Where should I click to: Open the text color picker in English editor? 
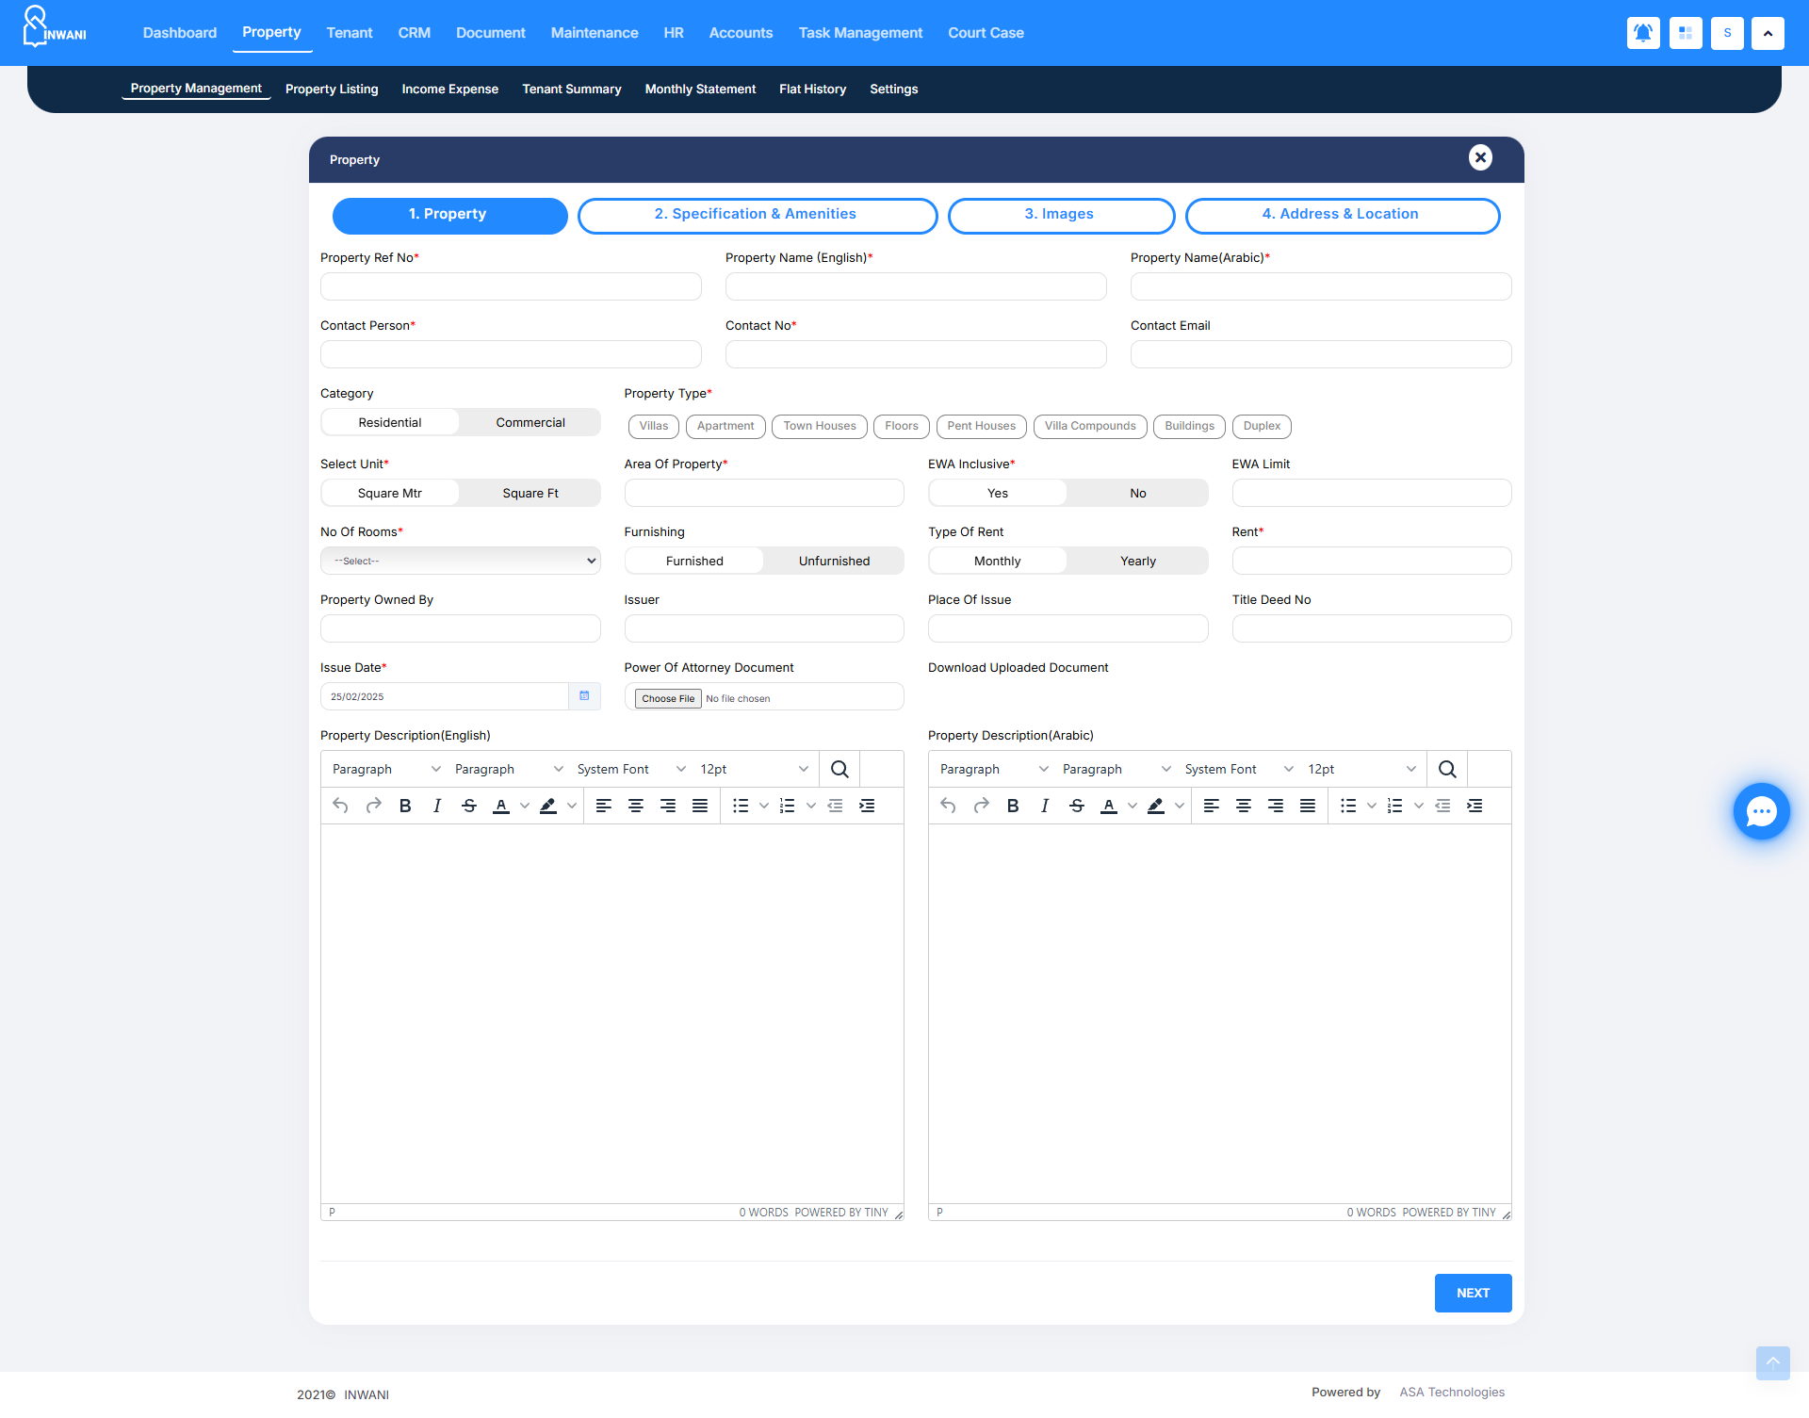coord(525,806)
